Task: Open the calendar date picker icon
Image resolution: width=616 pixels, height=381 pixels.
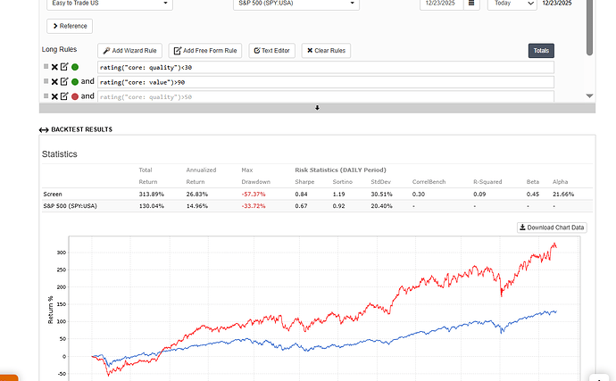Action: tap(471, 4)
